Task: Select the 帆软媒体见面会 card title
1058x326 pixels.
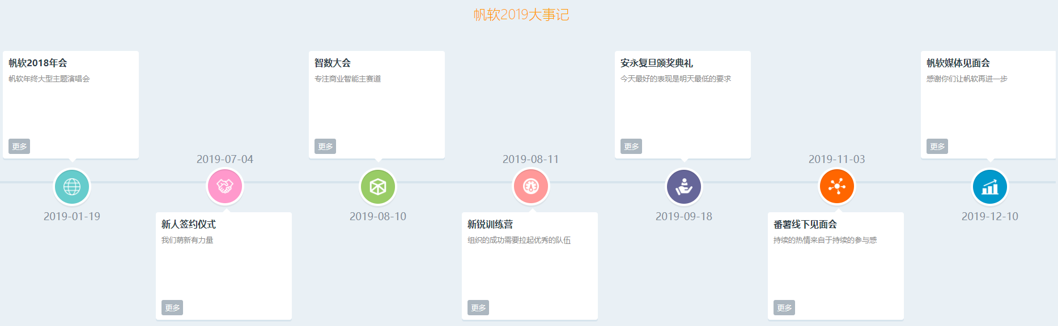Action: [x=958, y=63]
